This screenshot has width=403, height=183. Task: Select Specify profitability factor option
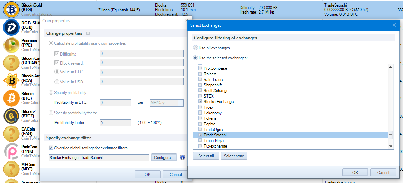tap(51, 113)
